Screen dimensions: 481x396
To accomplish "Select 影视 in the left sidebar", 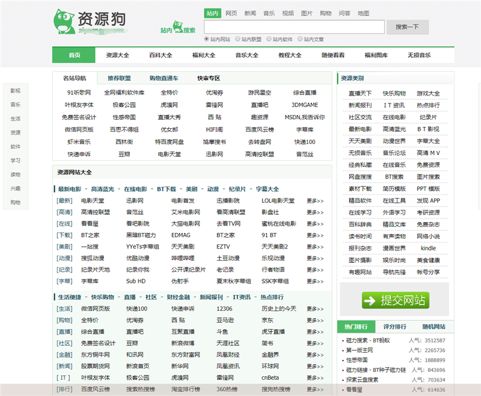I will click(x=15, y=91).
